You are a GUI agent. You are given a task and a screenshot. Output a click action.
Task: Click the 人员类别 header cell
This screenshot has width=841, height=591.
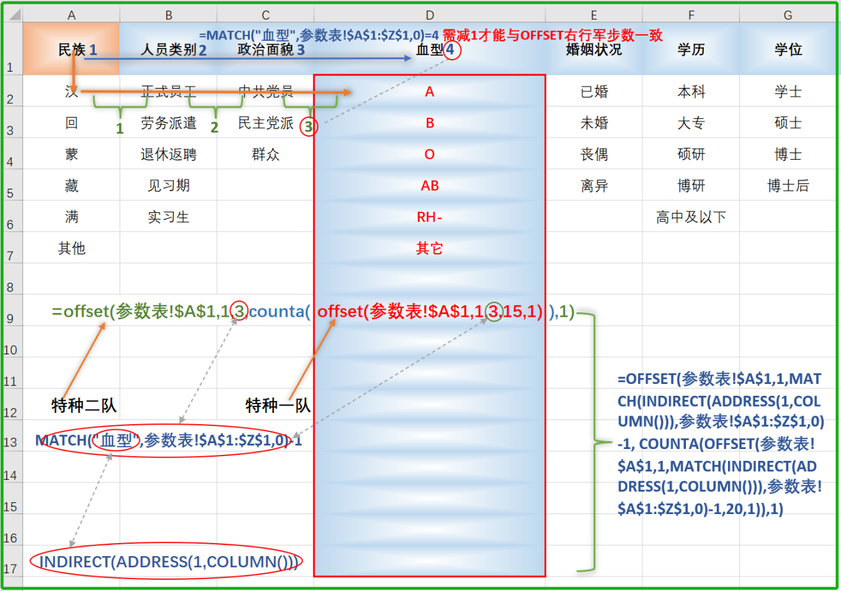tap(168, 49)
